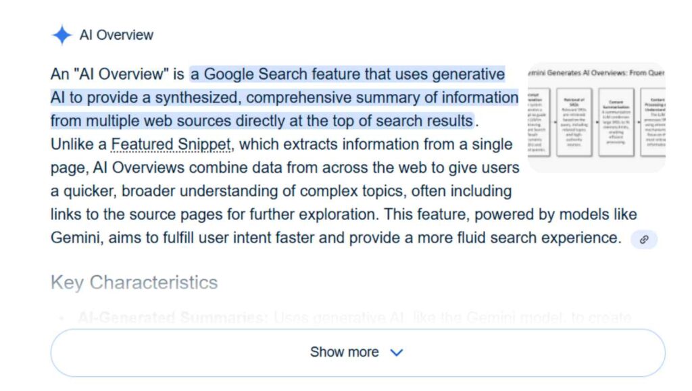This screenshot has height=391, width=692.
Task: Click the word "Gemini," in the paragraph
Action: (74, 238)
